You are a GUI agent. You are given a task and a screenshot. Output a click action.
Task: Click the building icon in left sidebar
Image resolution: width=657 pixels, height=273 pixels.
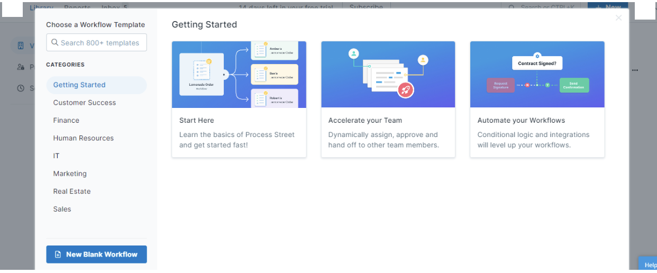tap(21, 46)
